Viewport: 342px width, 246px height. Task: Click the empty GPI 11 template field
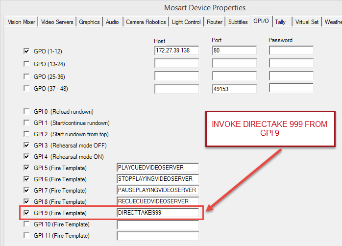[x=157, y=236]
